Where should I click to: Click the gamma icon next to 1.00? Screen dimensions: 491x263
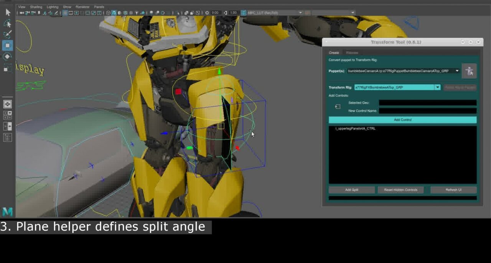point(225,13)
